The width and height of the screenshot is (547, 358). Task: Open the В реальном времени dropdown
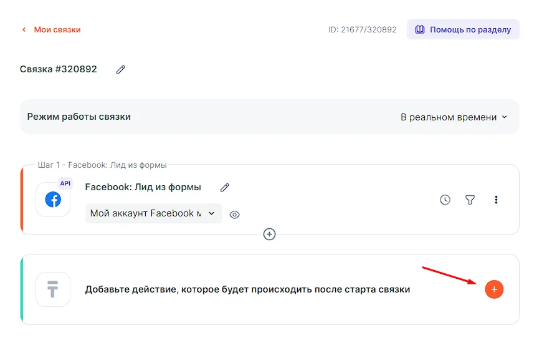(x=454, y=117)
